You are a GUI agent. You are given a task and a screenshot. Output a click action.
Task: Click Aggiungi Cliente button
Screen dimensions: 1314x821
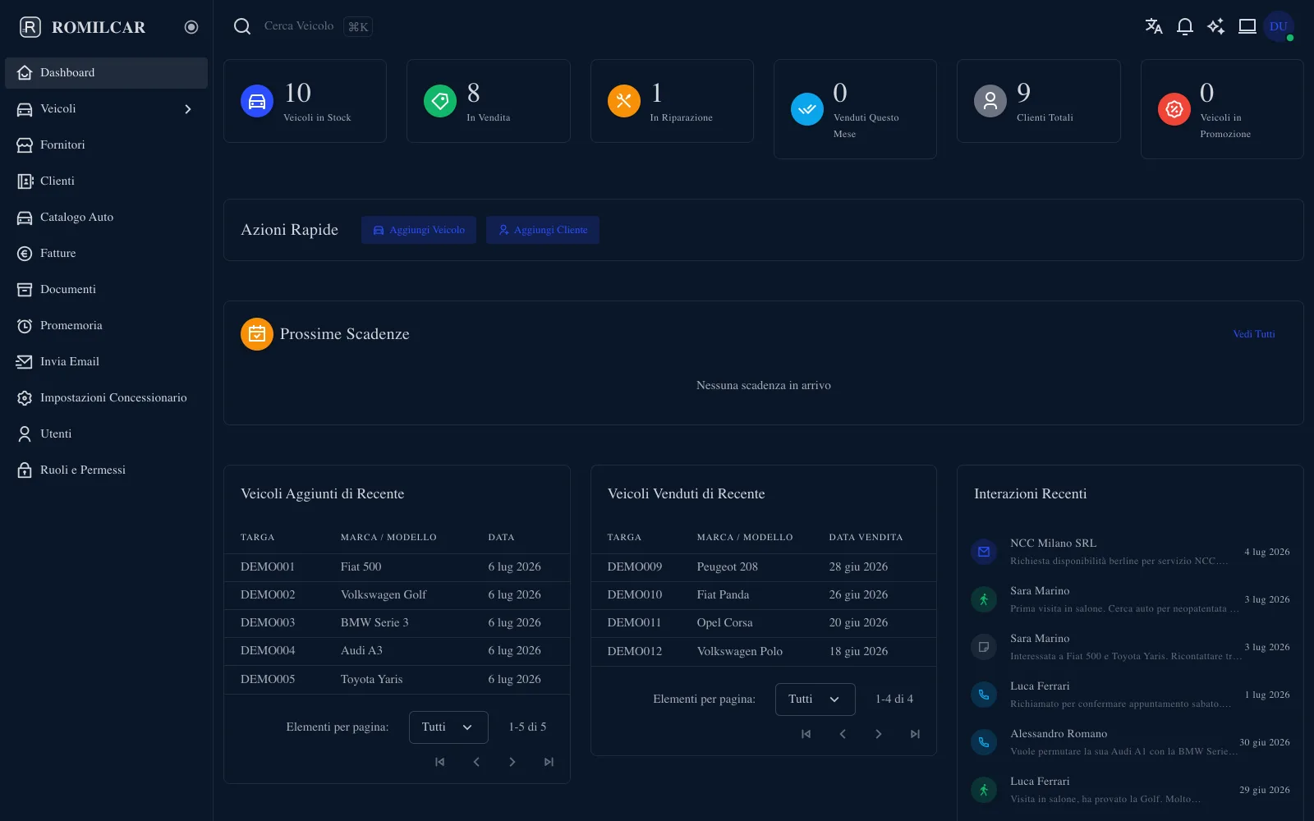tap(543, 230)
